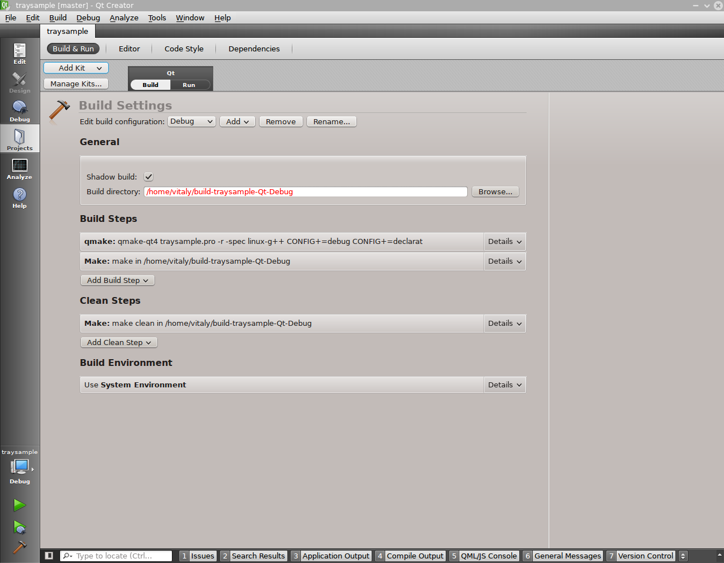Open the Tools menu
The width and height of the screenshot is (724, 563).
point(157,18)
